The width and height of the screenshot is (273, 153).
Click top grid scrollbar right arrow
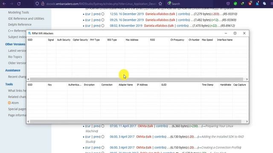click(x=247, y=79)
